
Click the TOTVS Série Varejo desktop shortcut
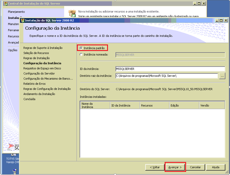point(13,160)
